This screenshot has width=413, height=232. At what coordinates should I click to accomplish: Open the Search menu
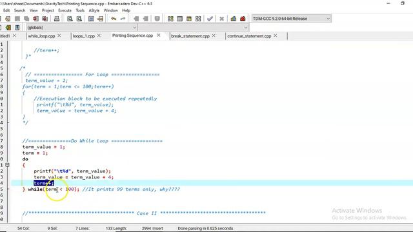(x=20, y=10)
